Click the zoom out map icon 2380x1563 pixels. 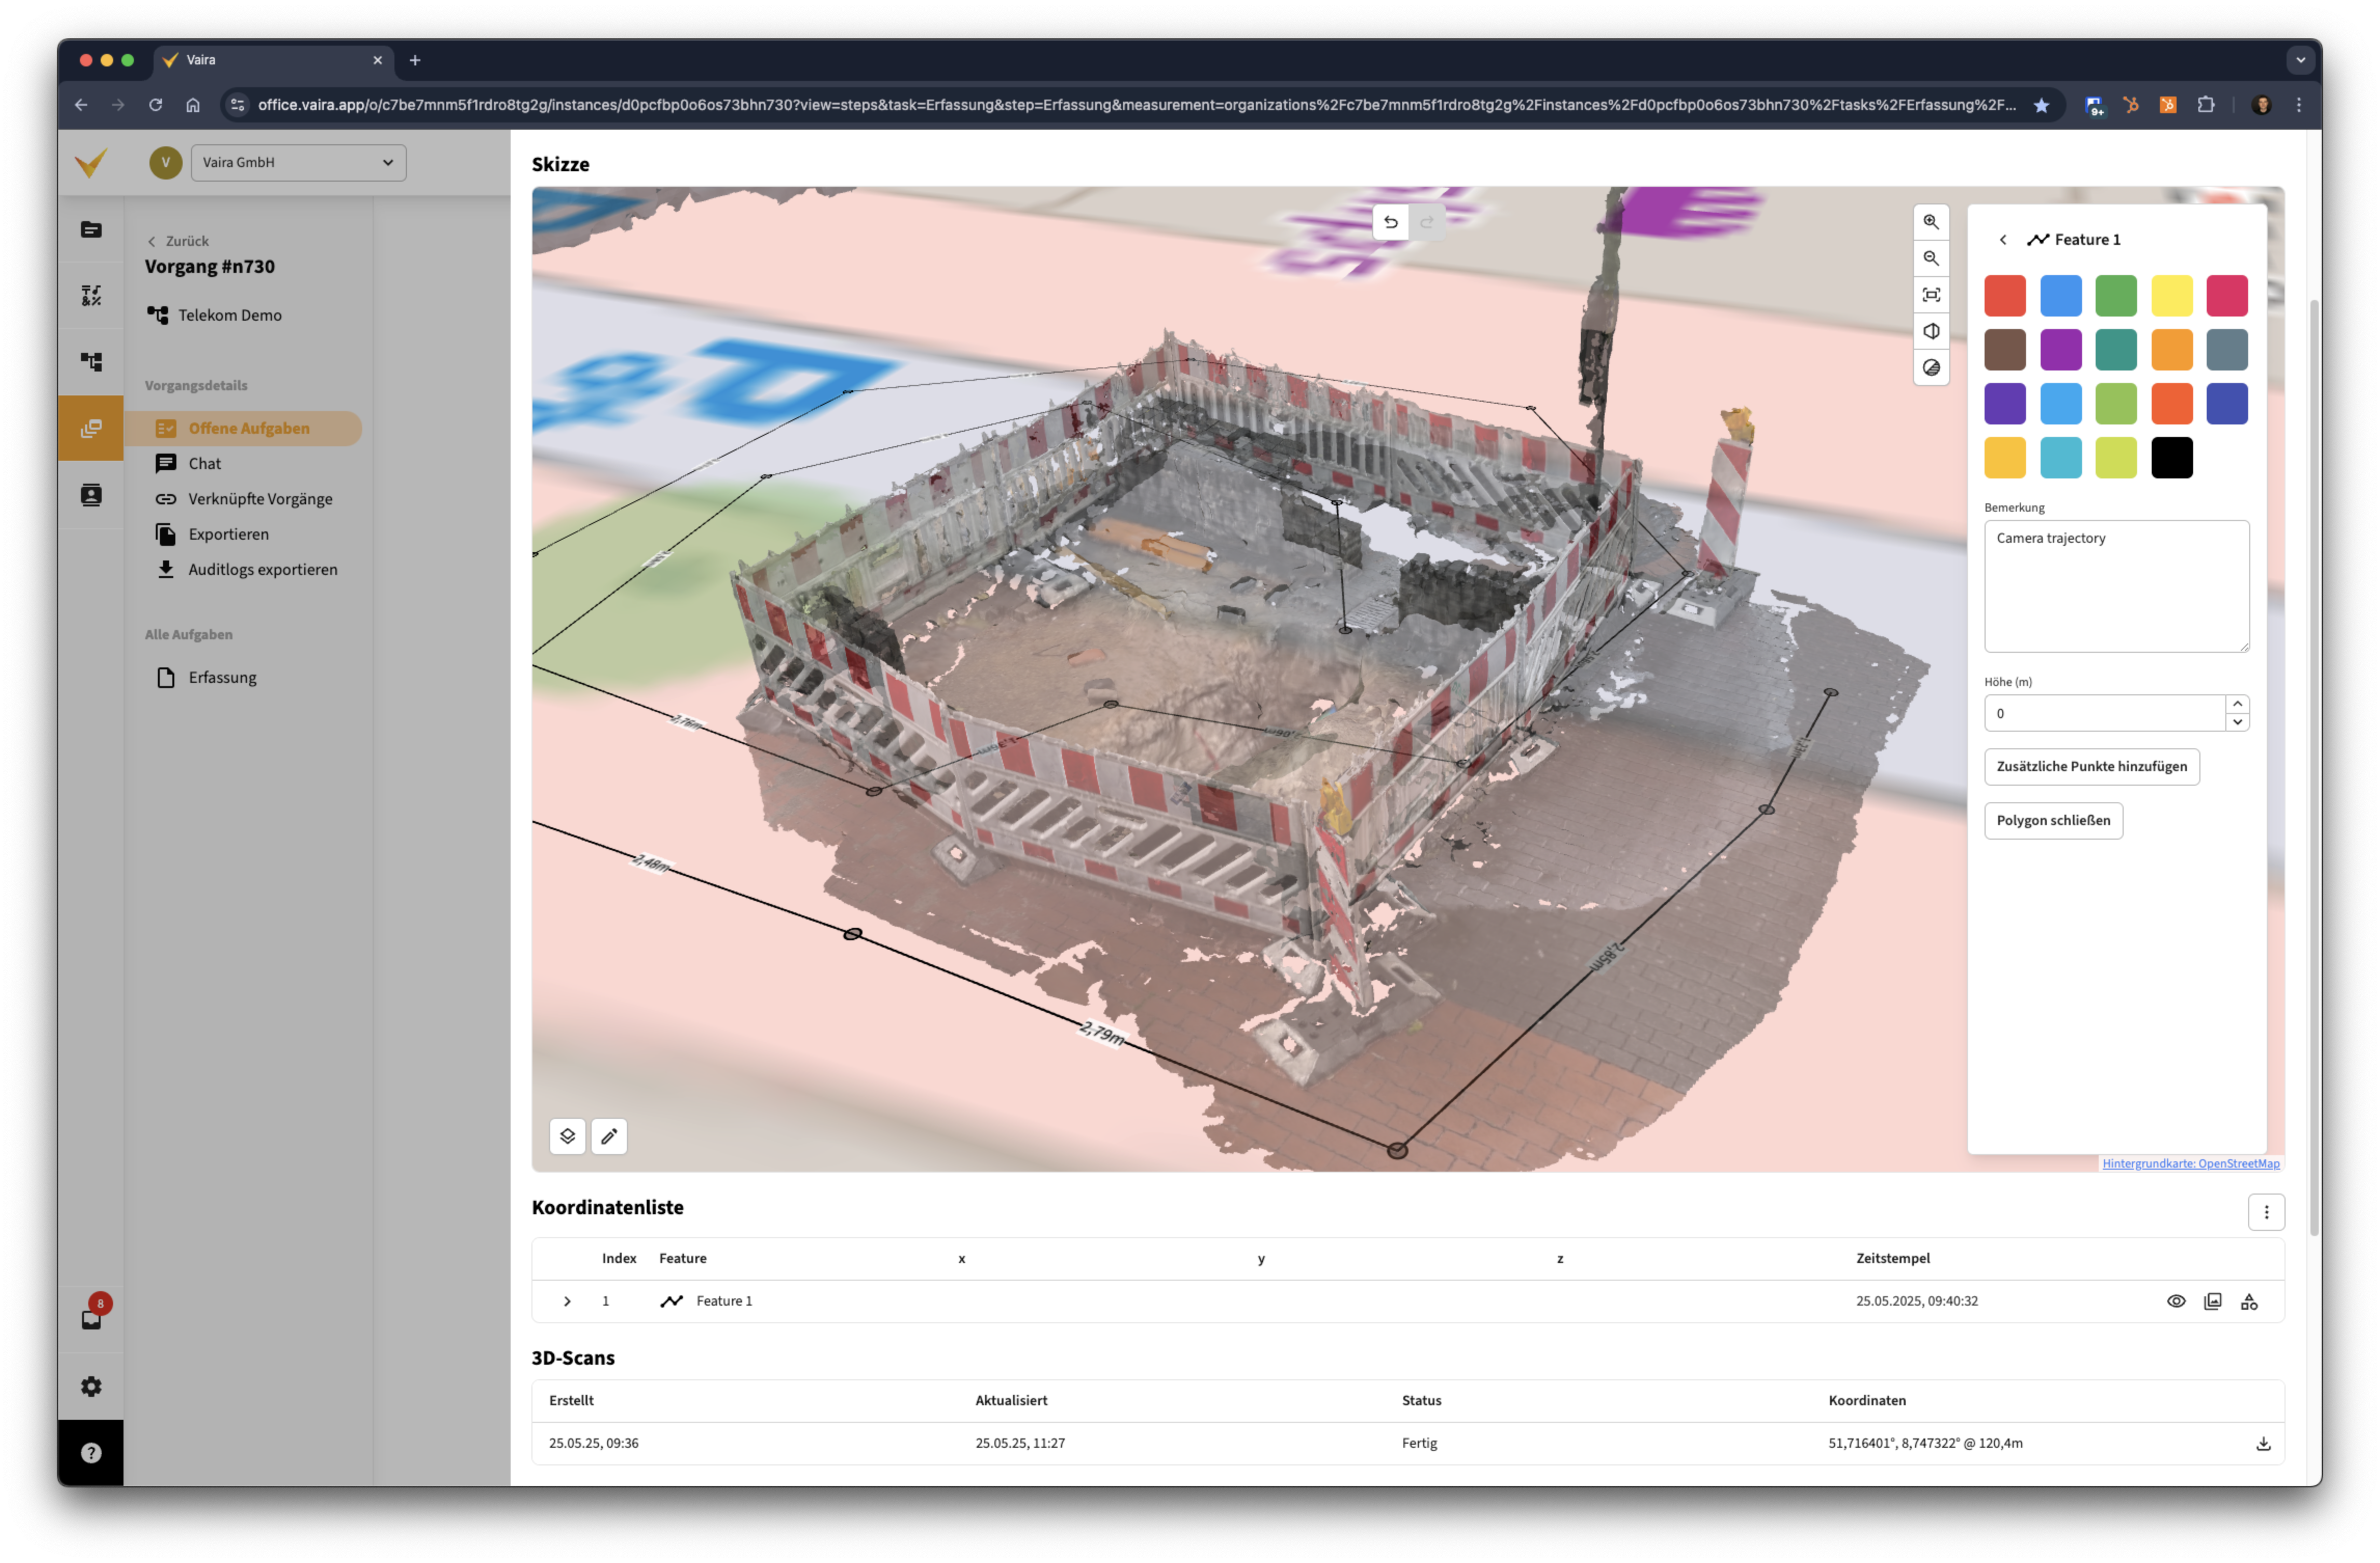tap(1930, 258)
